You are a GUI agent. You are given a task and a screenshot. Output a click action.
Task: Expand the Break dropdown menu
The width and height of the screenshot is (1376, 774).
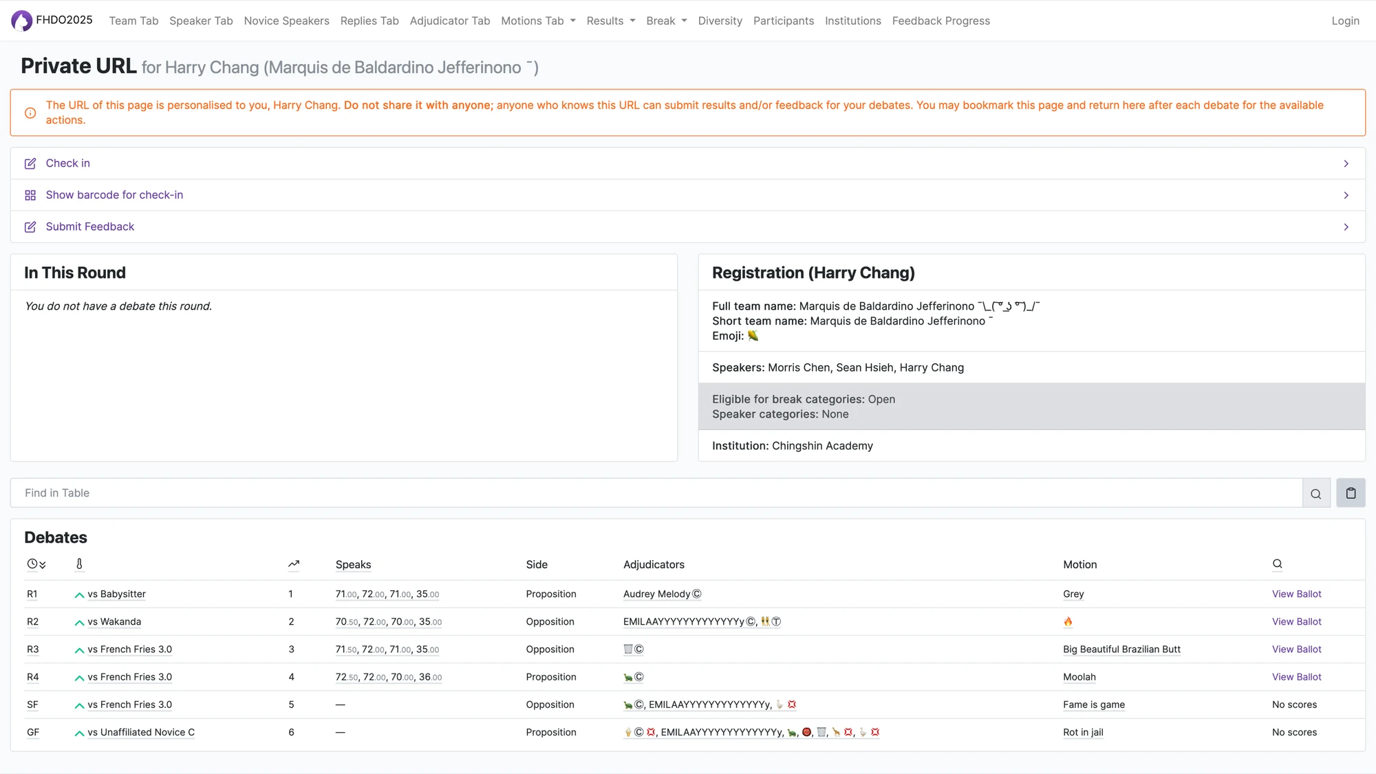666,21
